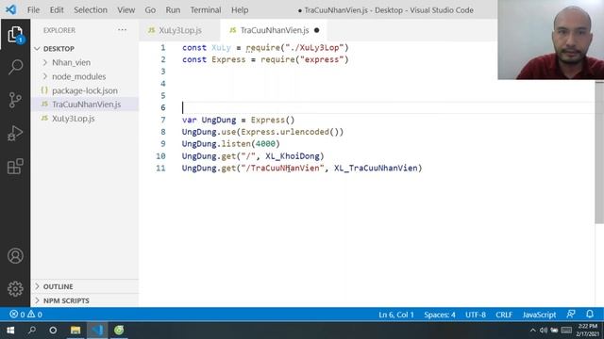Click the EXPLORER panel title
The width and height of the screenshot is (604, 339).
click(59, 30)
